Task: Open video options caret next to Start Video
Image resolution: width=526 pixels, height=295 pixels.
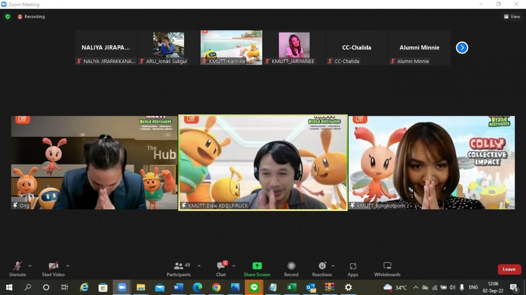Action: 68,266
